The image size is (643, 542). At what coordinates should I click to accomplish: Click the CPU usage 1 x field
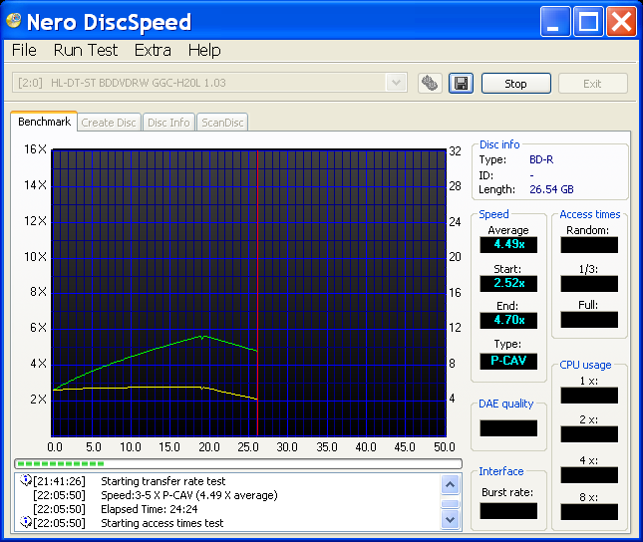(x=589, y=396)
